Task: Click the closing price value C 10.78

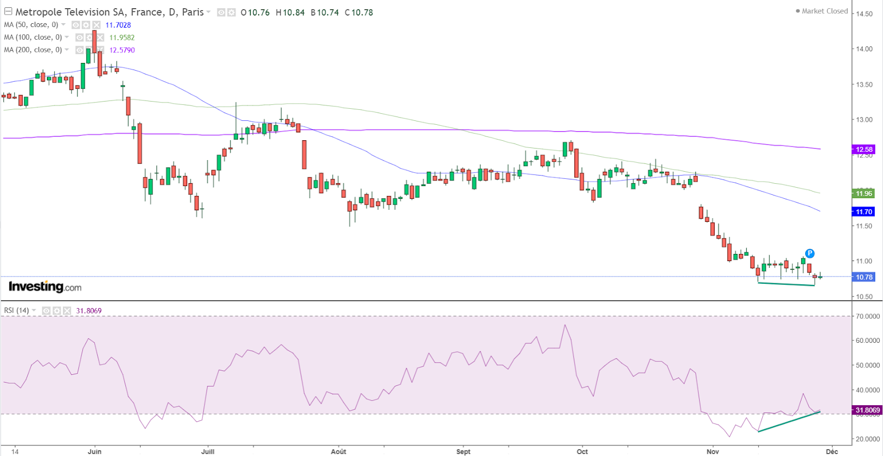Action: click(359, 12)
